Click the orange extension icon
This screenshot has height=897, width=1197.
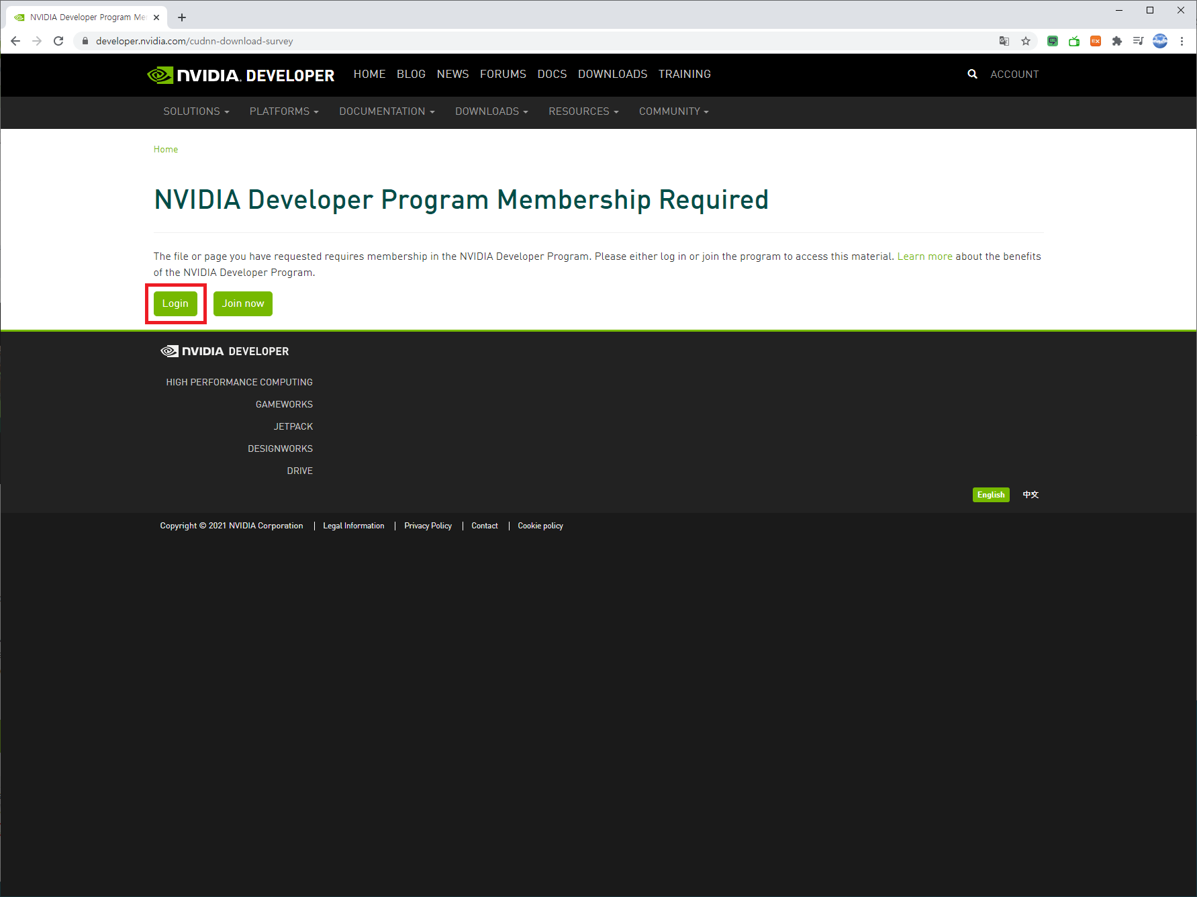pos(1096,41)
